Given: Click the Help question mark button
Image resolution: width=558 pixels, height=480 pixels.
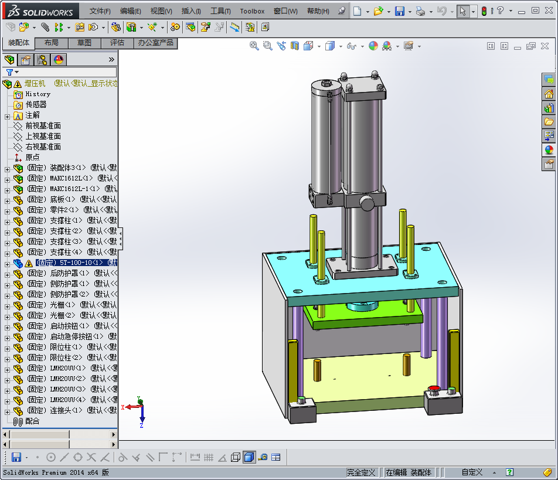Looking at the screenshot, I should pyautogui.click(x=501, y=11).
